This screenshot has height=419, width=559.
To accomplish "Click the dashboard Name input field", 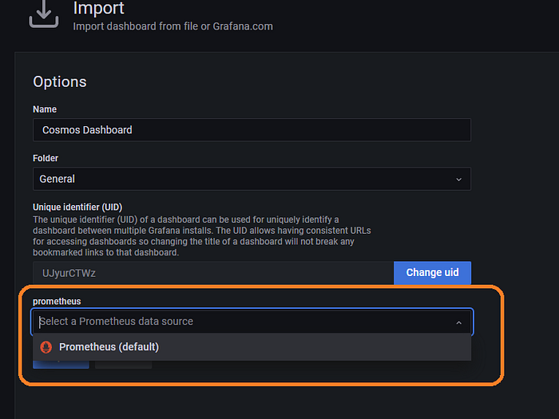I will tap(252, 130).
